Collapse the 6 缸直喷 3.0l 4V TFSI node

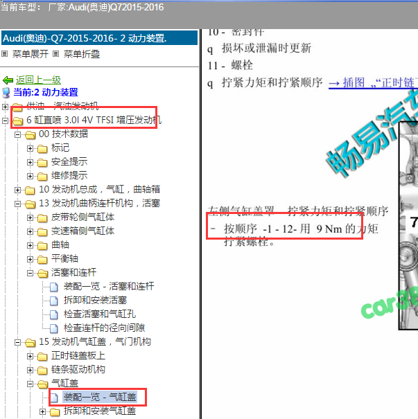tap(5, 121)
